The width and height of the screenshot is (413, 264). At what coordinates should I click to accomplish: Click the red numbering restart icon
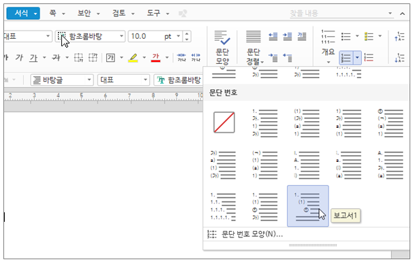click(369, 58)
